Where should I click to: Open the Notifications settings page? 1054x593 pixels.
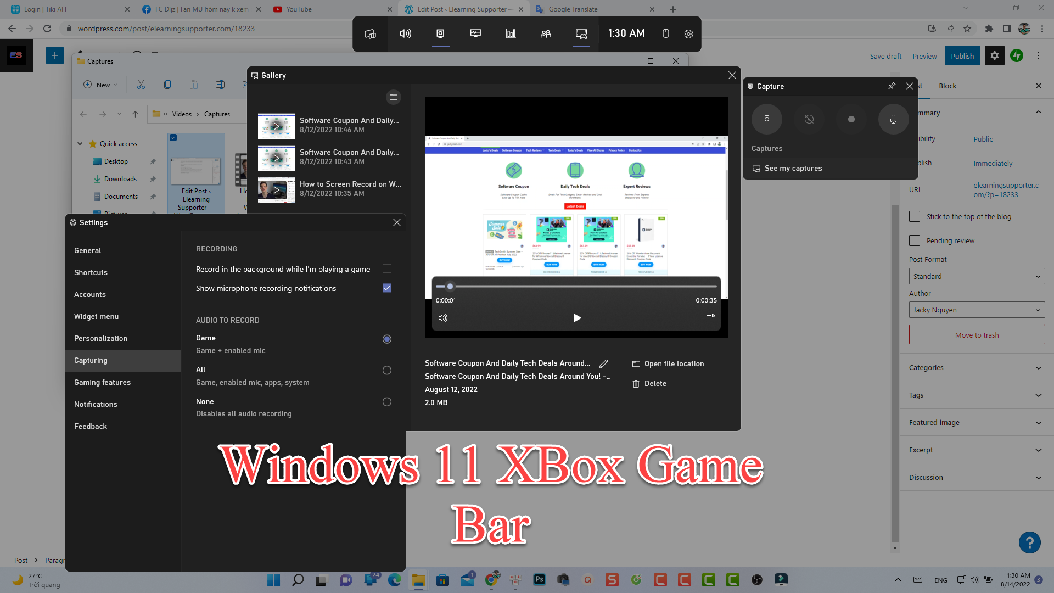point(96,404)
